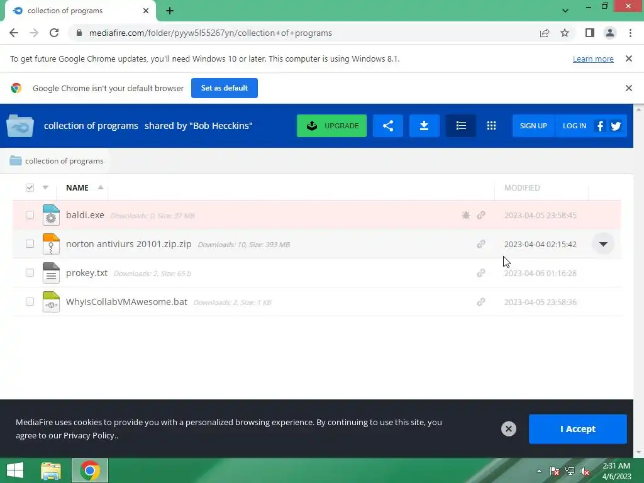Click Set as default button
Image resolution: width=644 pixels, height=483 pixels.
(225, 88)
